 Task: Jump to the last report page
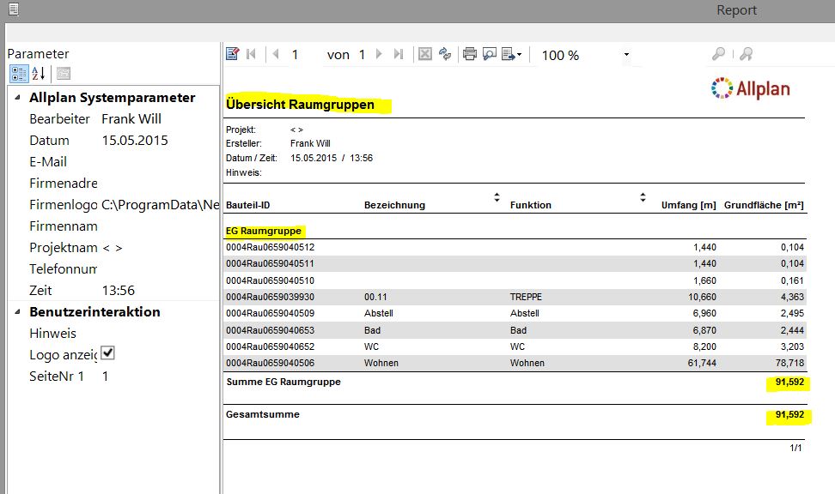399,54
